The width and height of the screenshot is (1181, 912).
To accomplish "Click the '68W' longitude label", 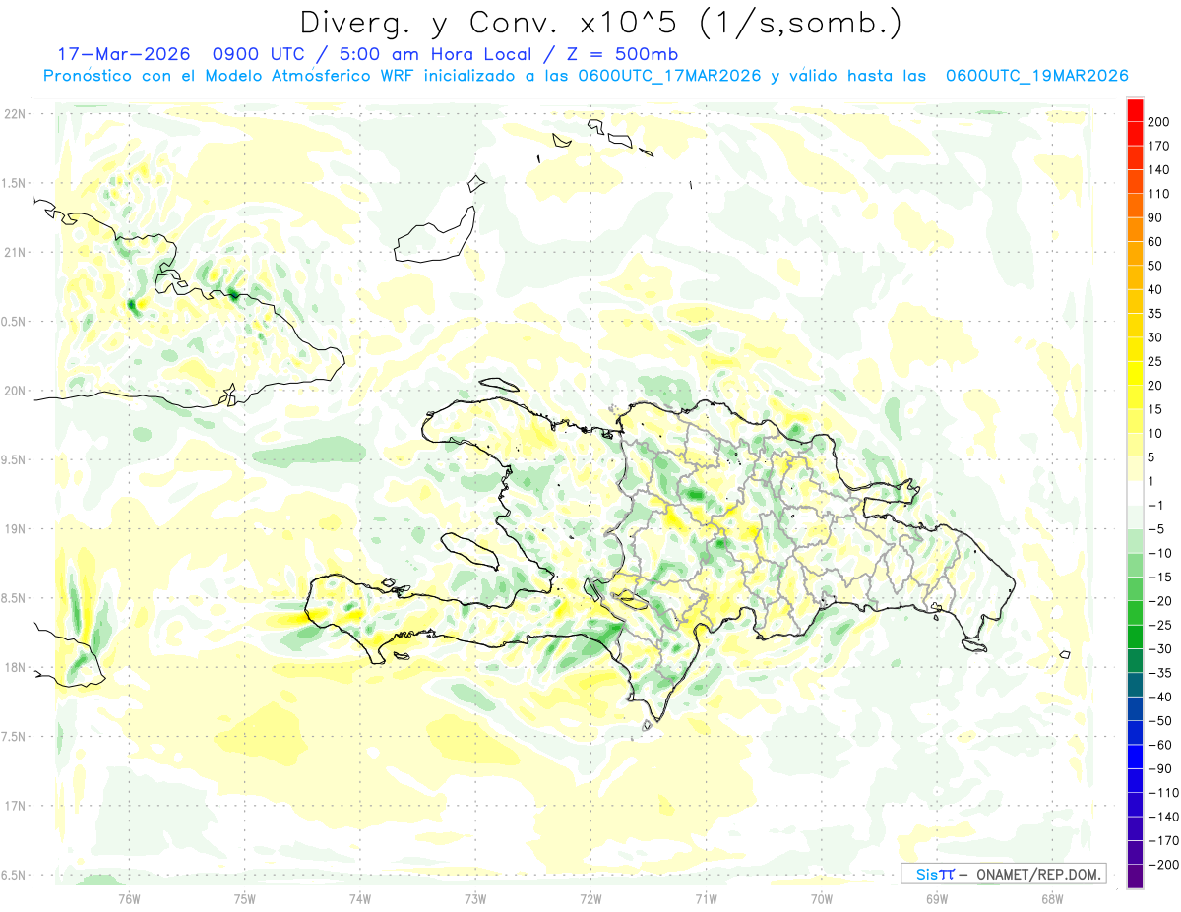I will (1052, 898).
